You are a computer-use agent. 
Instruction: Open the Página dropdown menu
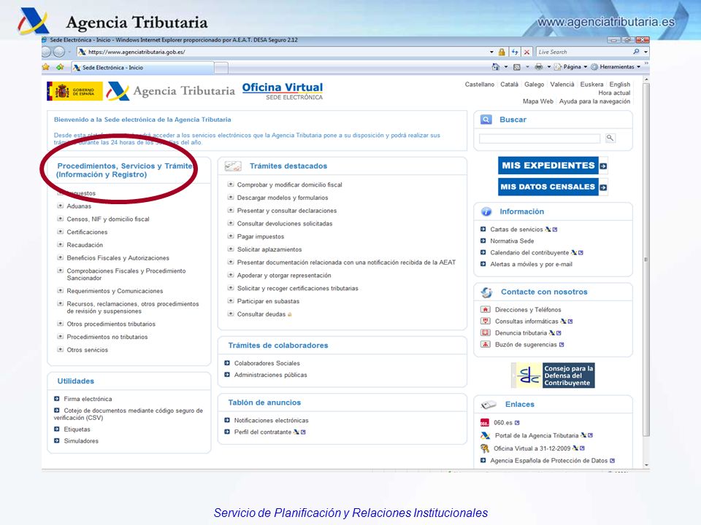(x=571, y=67)
